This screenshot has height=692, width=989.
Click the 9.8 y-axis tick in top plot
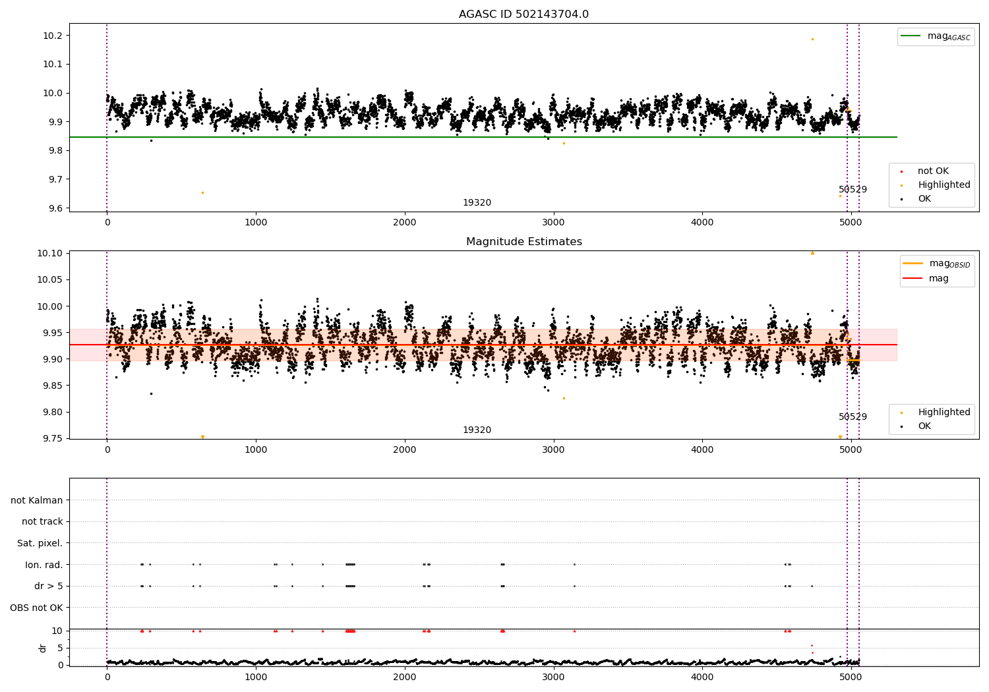55,151
